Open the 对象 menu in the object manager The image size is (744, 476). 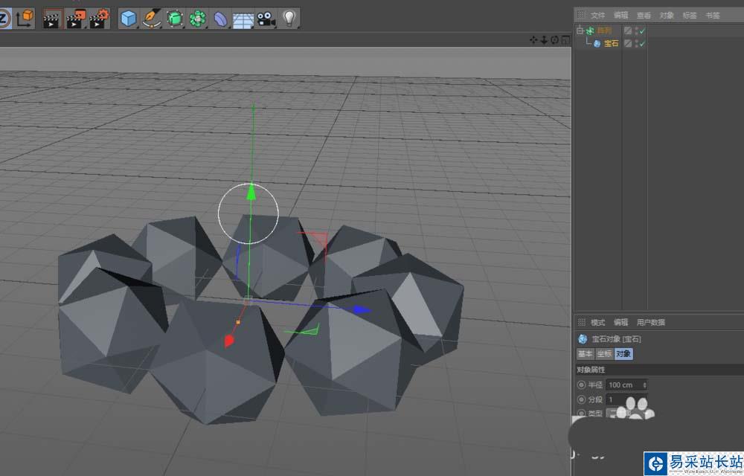pyautogui.click(x=667, y=15)
